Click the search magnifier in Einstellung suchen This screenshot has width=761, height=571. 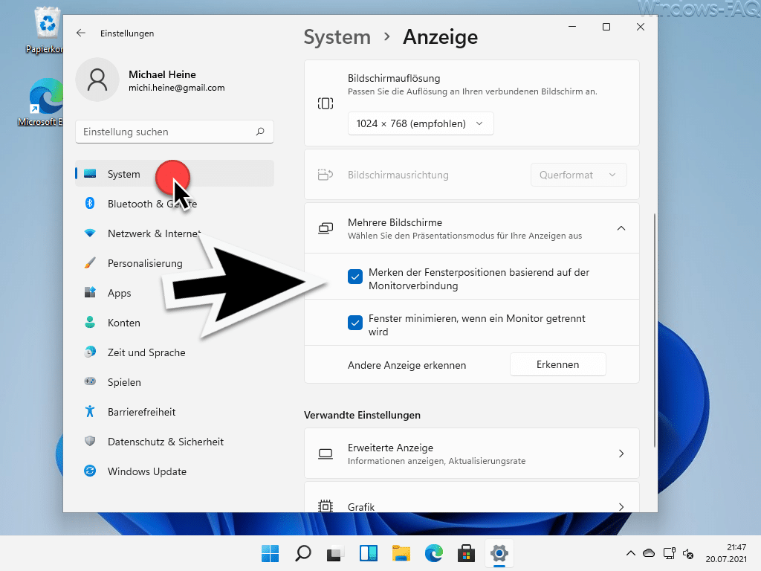[x=260, y=132]
